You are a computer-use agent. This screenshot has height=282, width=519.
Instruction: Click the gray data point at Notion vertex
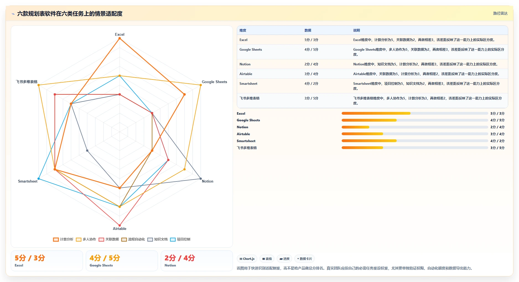click(201, 179)
